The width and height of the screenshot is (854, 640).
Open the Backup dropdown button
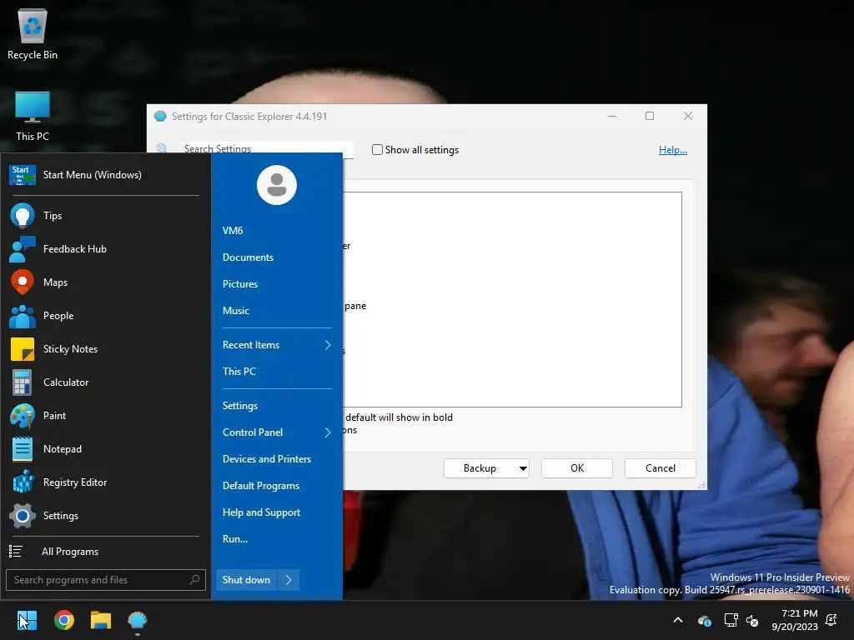point(487,468)
